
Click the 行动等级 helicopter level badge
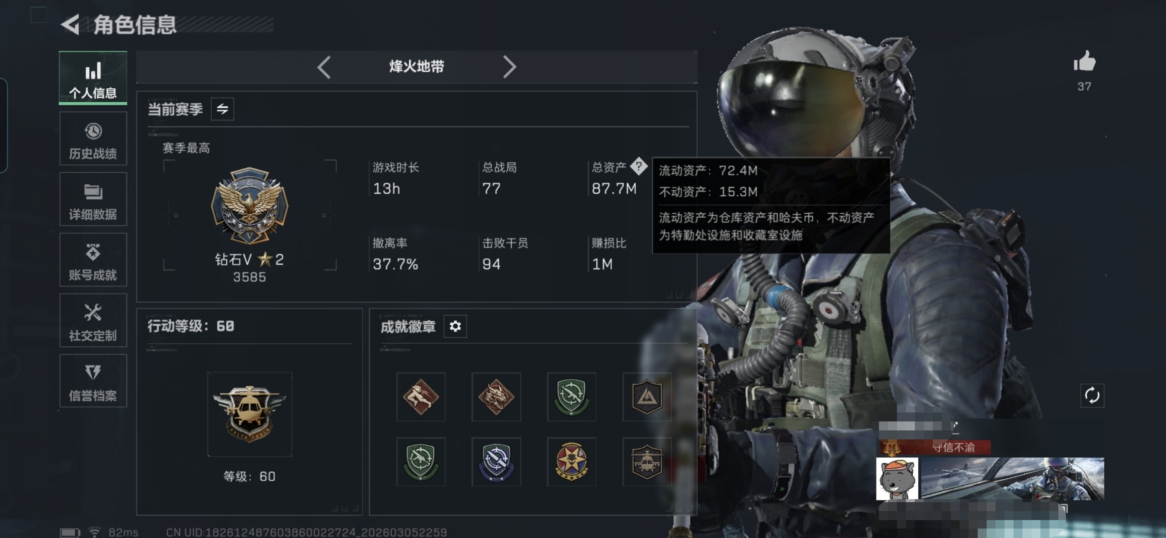pos(250,414)
